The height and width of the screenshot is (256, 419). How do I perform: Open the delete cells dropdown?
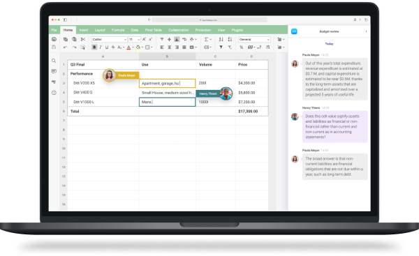click(x=281, y=47)
